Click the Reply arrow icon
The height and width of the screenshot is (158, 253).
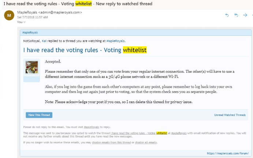pos(227,15)
